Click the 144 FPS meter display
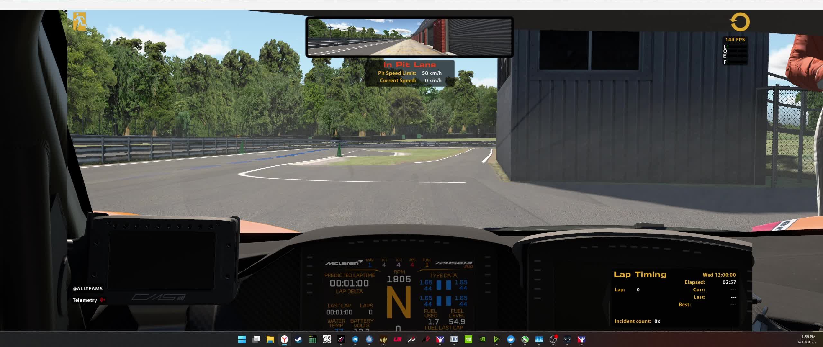The width and height of the screenshot is (823, 347). coord(735,40)
